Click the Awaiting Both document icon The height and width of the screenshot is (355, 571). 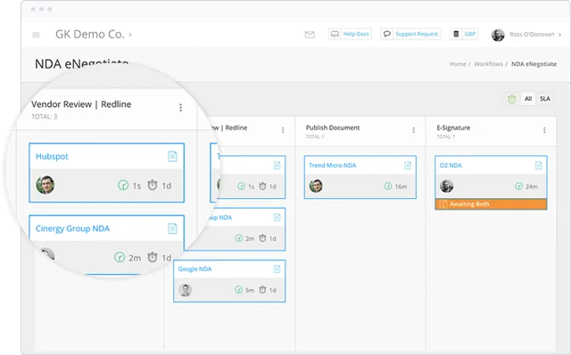pyautogui.click(x=443, y=204)
